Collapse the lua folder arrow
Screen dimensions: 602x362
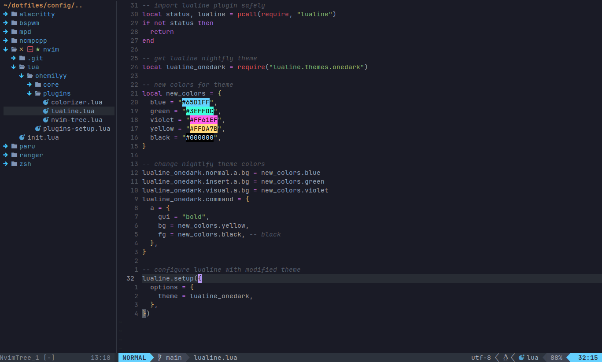coord(14,67)
